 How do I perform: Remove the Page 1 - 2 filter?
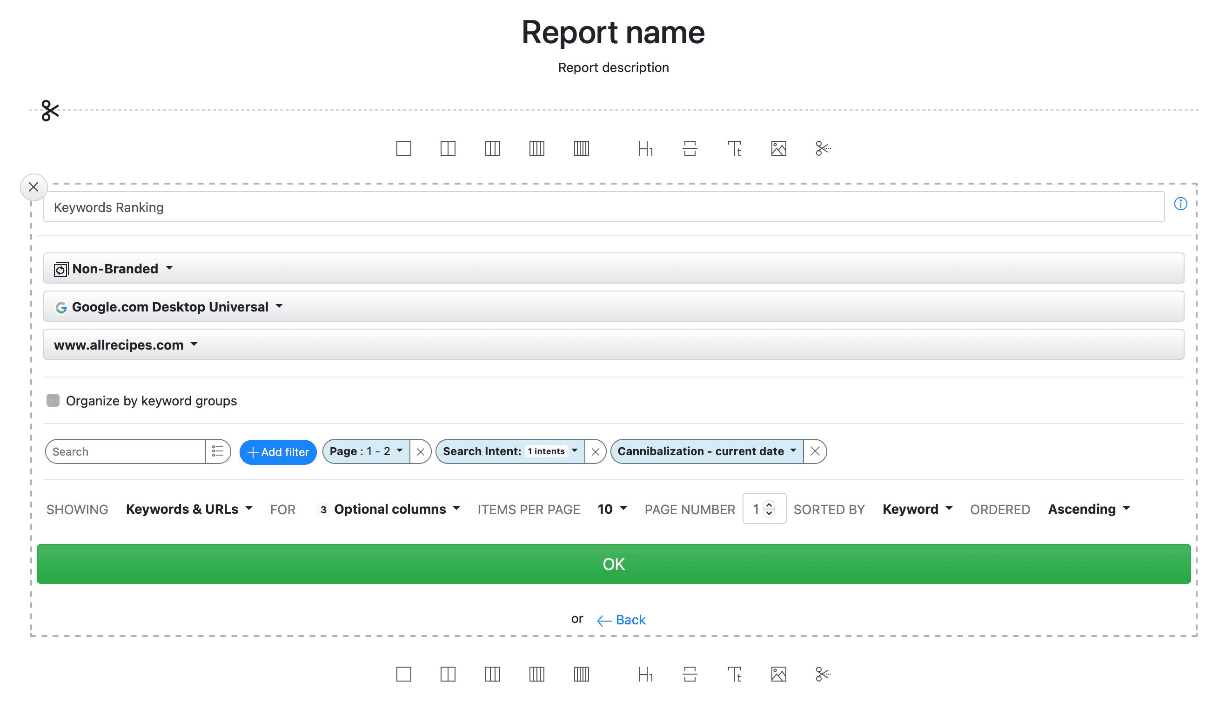coord(420,452)
